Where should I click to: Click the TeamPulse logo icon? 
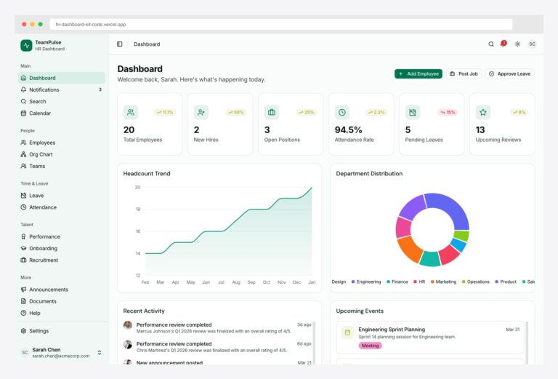click(26, 46)
